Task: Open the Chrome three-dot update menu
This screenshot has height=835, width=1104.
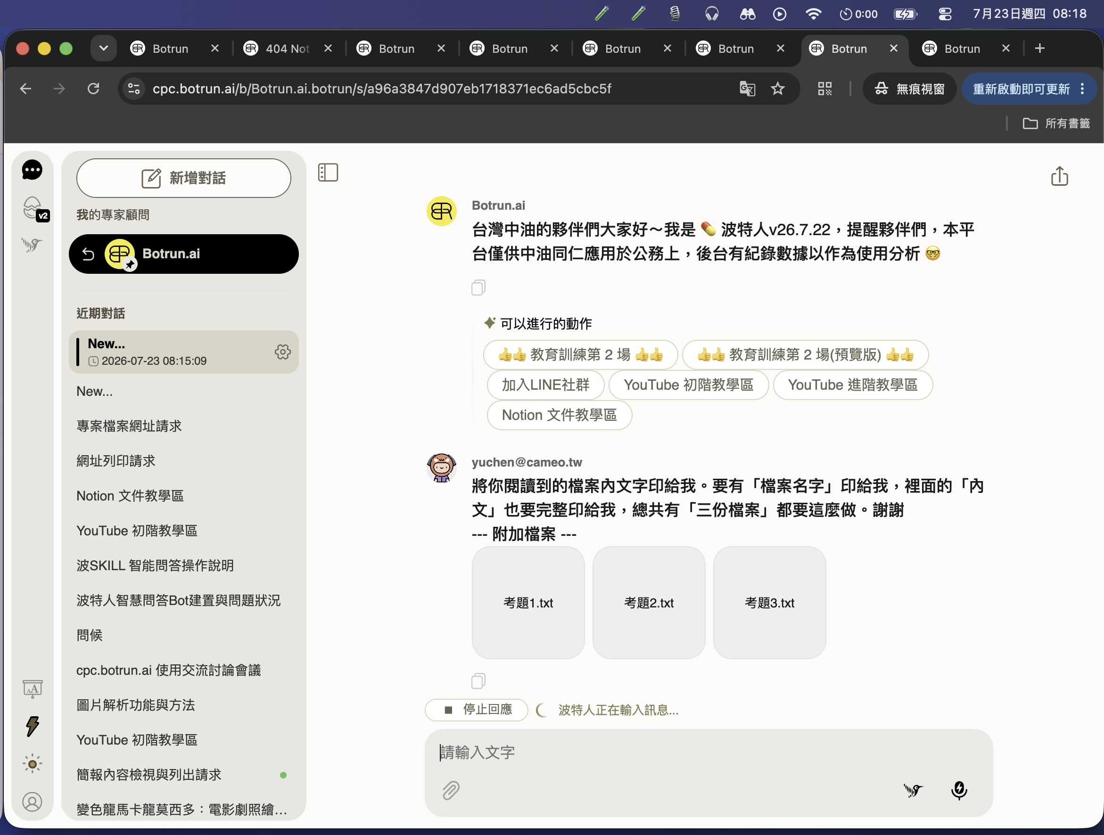Action: point(1082,89)
